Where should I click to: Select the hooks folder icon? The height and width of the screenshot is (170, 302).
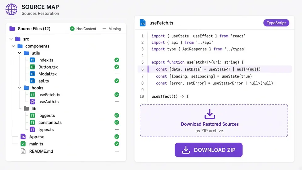(x=26, y=88)
